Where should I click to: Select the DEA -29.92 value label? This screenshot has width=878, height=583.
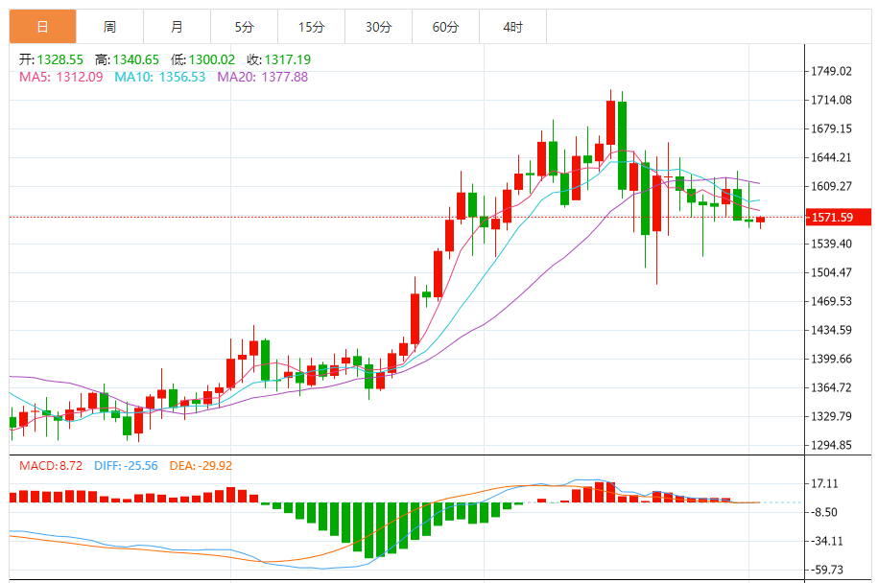201,466
